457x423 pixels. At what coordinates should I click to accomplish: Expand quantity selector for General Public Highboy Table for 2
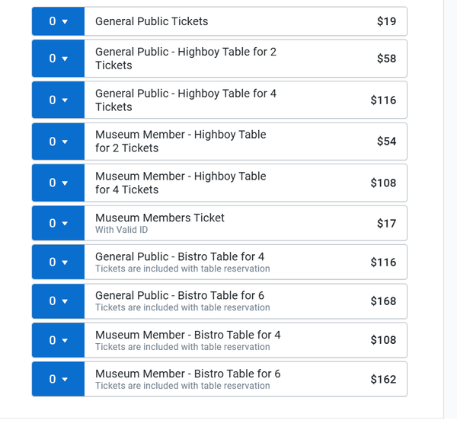pos(58,59)
